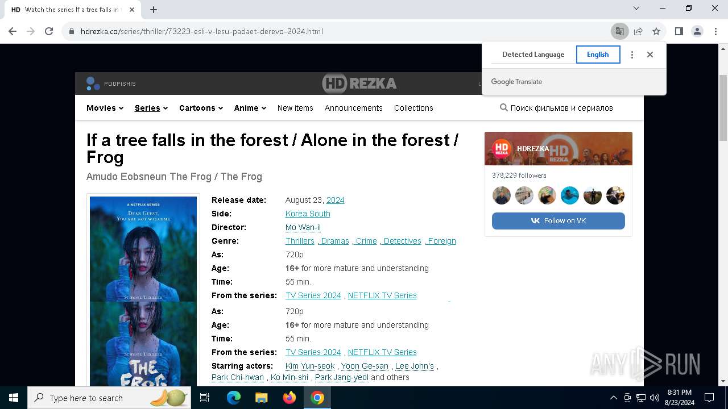Open Collections page

coord(413,108)
